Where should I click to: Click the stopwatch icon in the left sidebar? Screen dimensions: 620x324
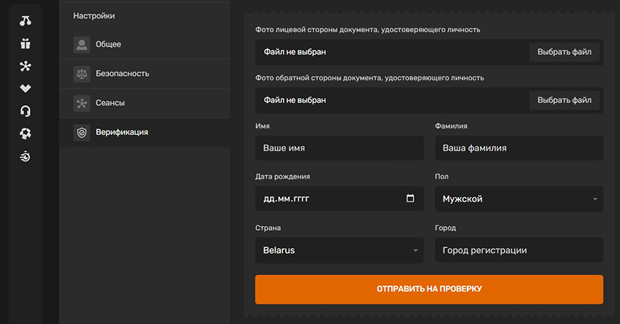click(x=26, y=157)
